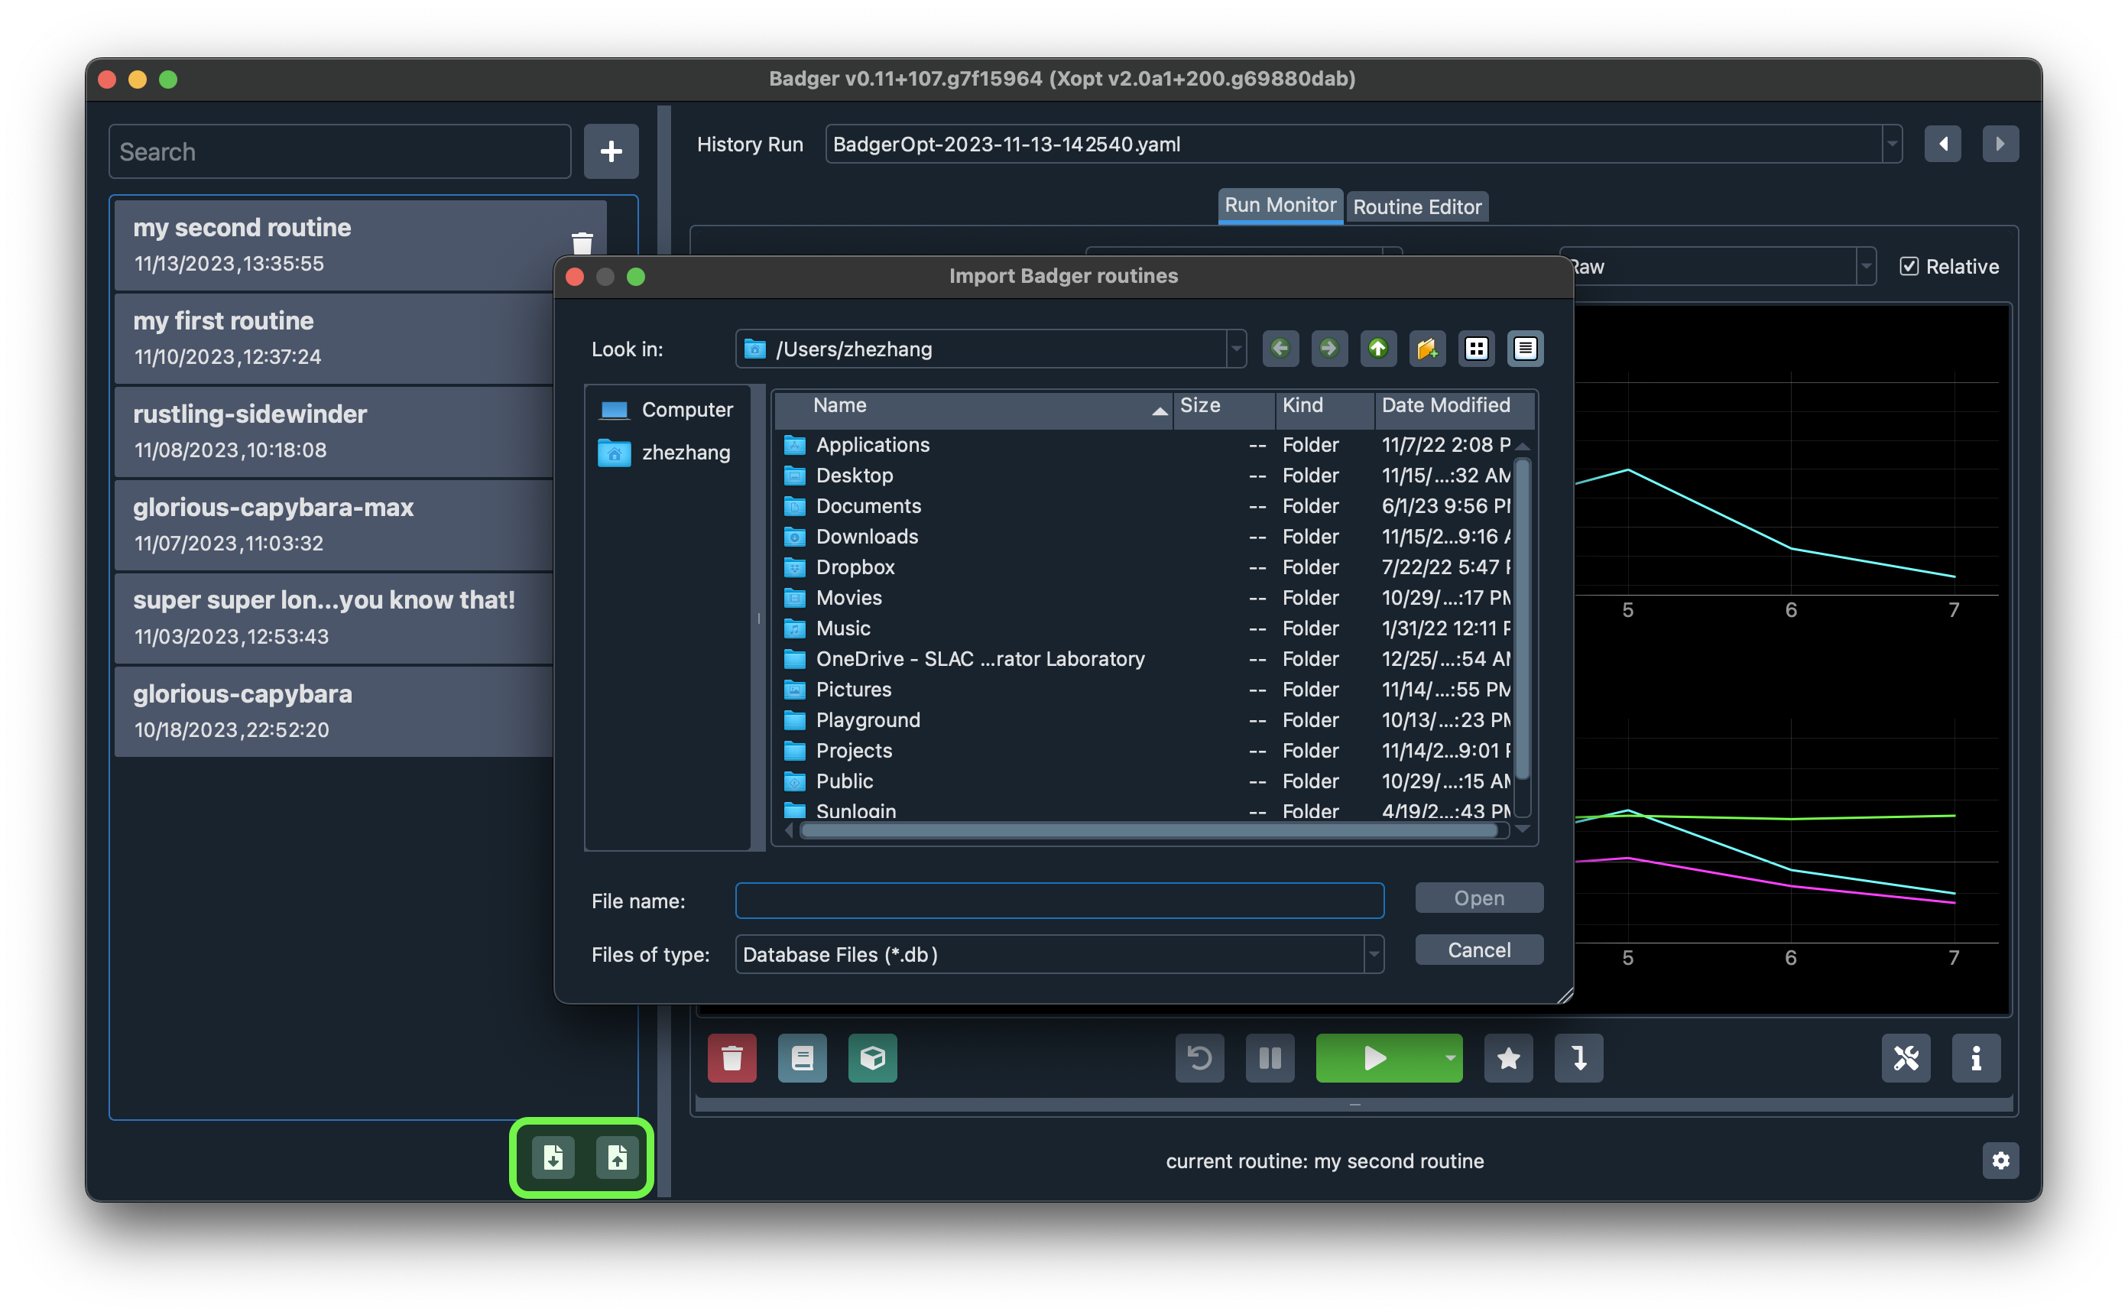Expand the History Run dropdown
The image size is (2128, 1315).
coord(1893,143)
